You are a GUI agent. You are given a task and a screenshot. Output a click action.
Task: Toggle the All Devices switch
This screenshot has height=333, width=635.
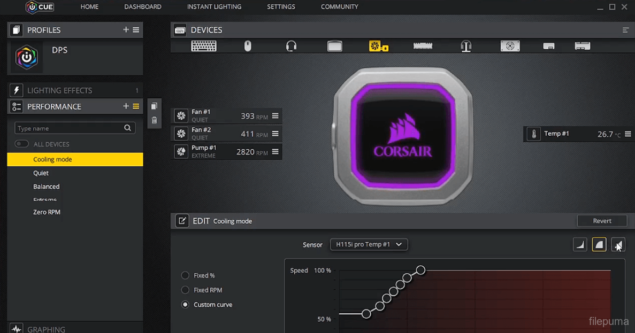(x=22, y=144)
